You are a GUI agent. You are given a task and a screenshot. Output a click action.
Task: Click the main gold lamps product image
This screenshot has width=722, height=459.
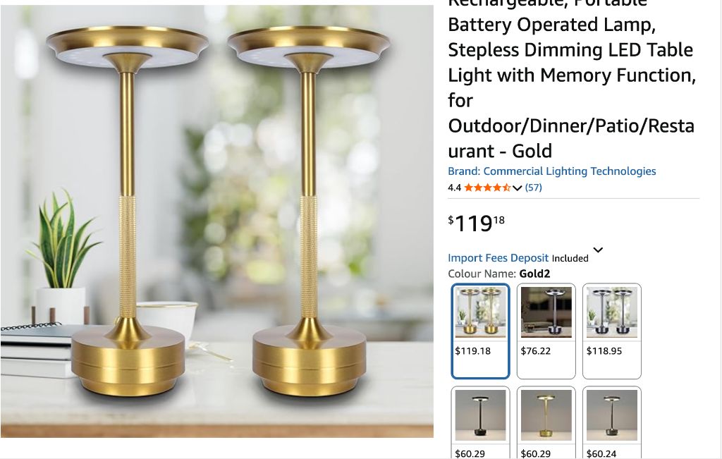pyautogui.click(x=217, y=221)
